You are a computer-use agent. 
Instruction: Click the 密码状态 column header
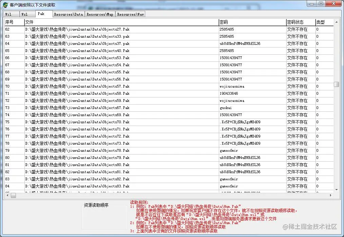(x=301, y=22)
